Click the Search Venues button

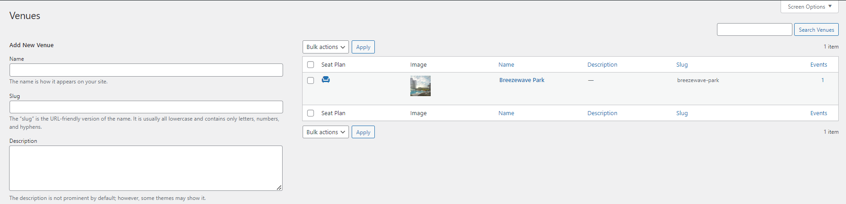(x=816, y=30)
